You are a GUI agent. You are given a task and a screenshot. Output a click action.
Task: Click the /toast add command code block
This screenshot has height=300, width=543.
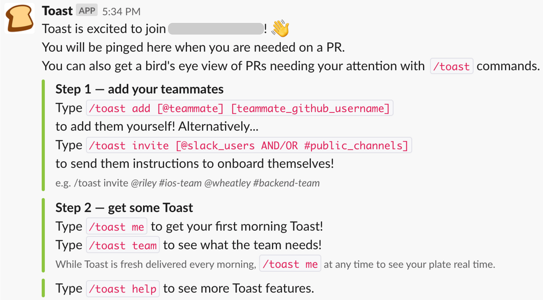tap(239, 108)
